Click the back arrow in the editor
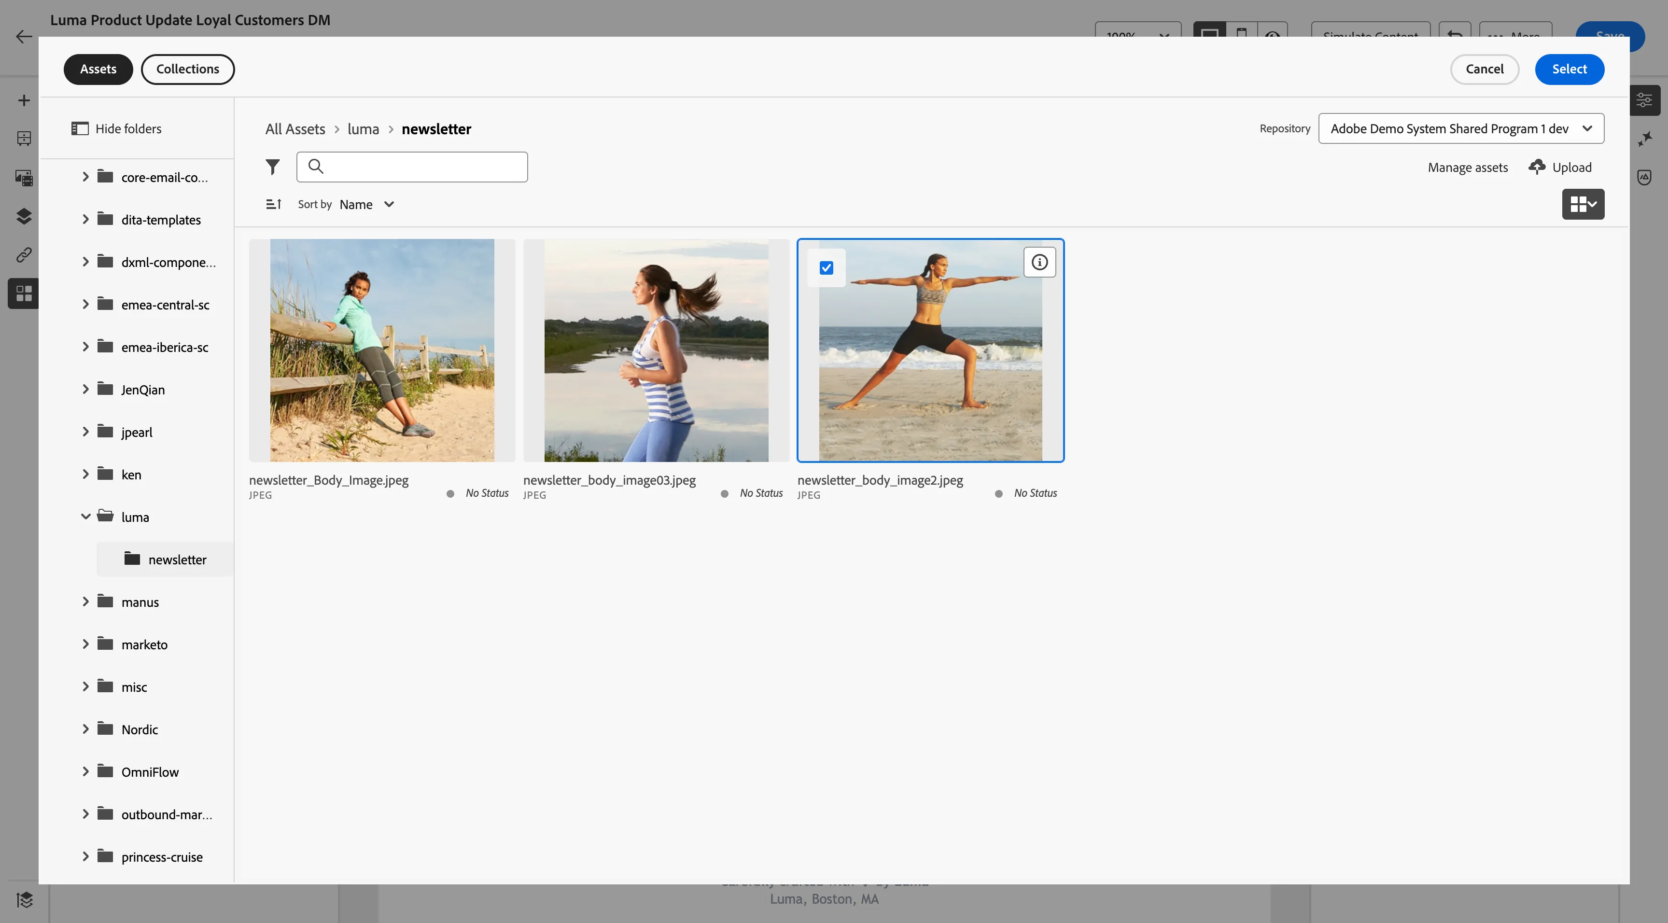1668x923 pixels. [24, 36]
